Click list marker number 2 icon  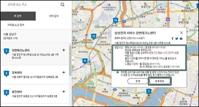(x=6, y=74)
